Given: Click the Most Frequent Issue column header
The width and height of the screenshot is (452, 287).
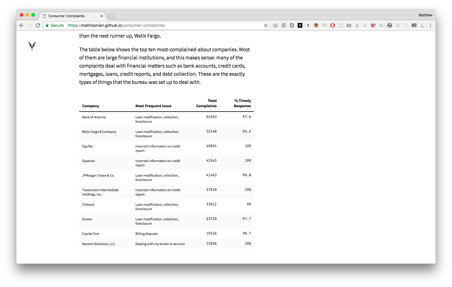Looking at the screenshot, I should 153,106.
